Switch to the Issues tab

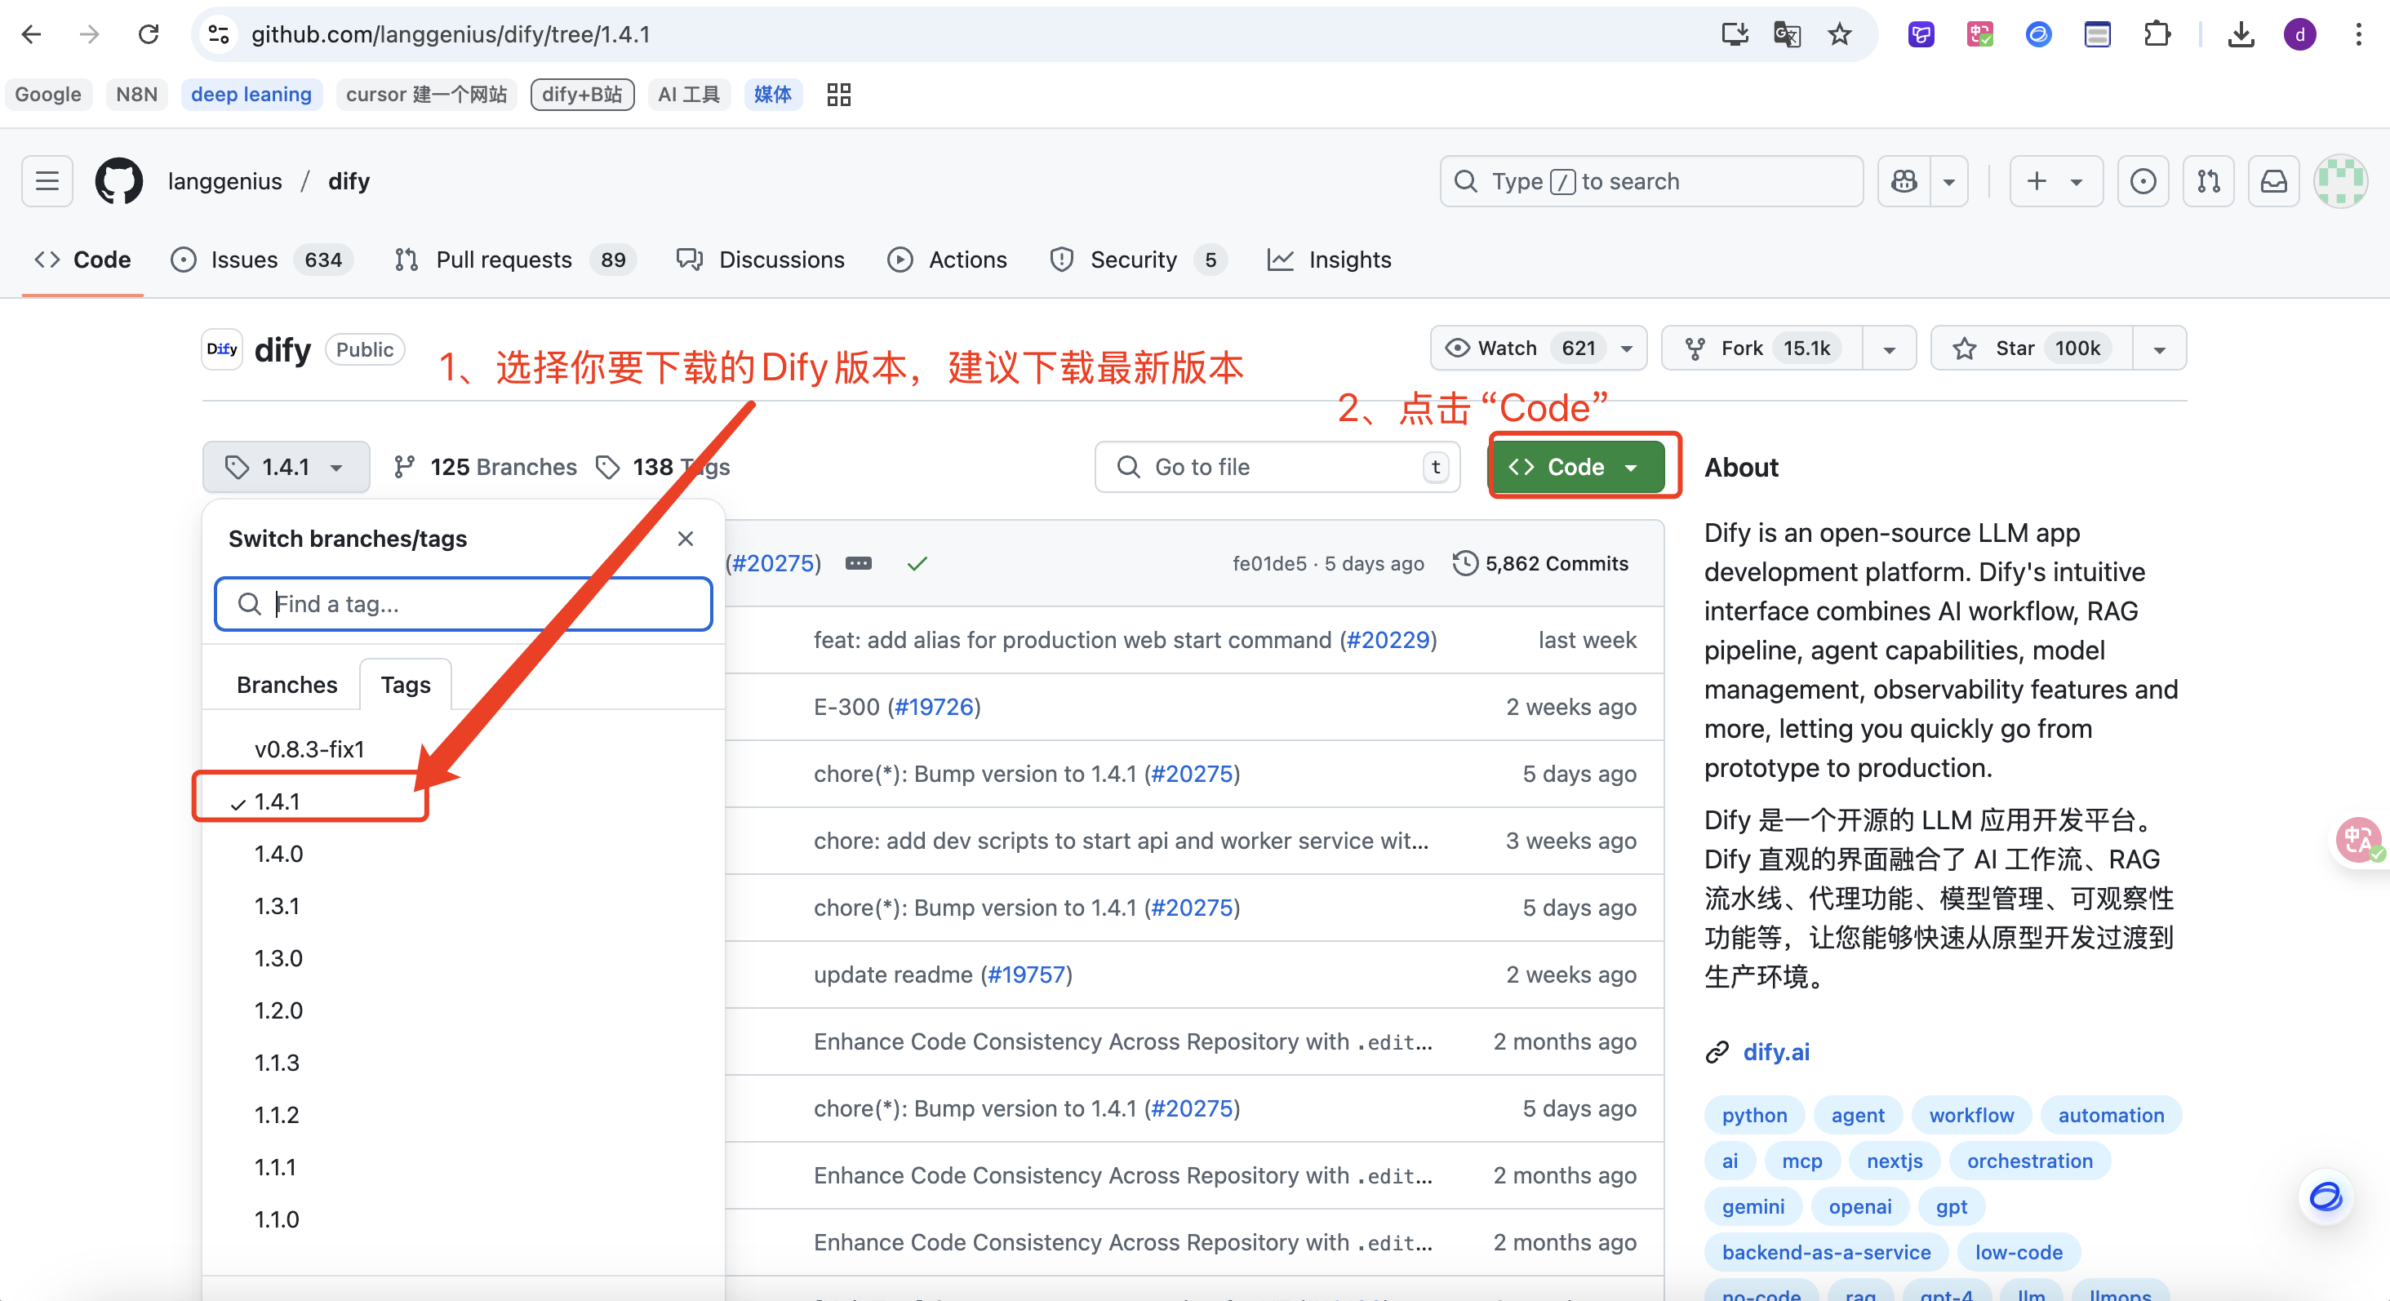263,260
